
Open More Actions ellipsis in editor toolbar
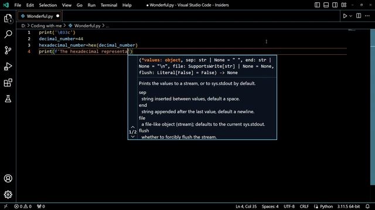(x=367, y=16)
